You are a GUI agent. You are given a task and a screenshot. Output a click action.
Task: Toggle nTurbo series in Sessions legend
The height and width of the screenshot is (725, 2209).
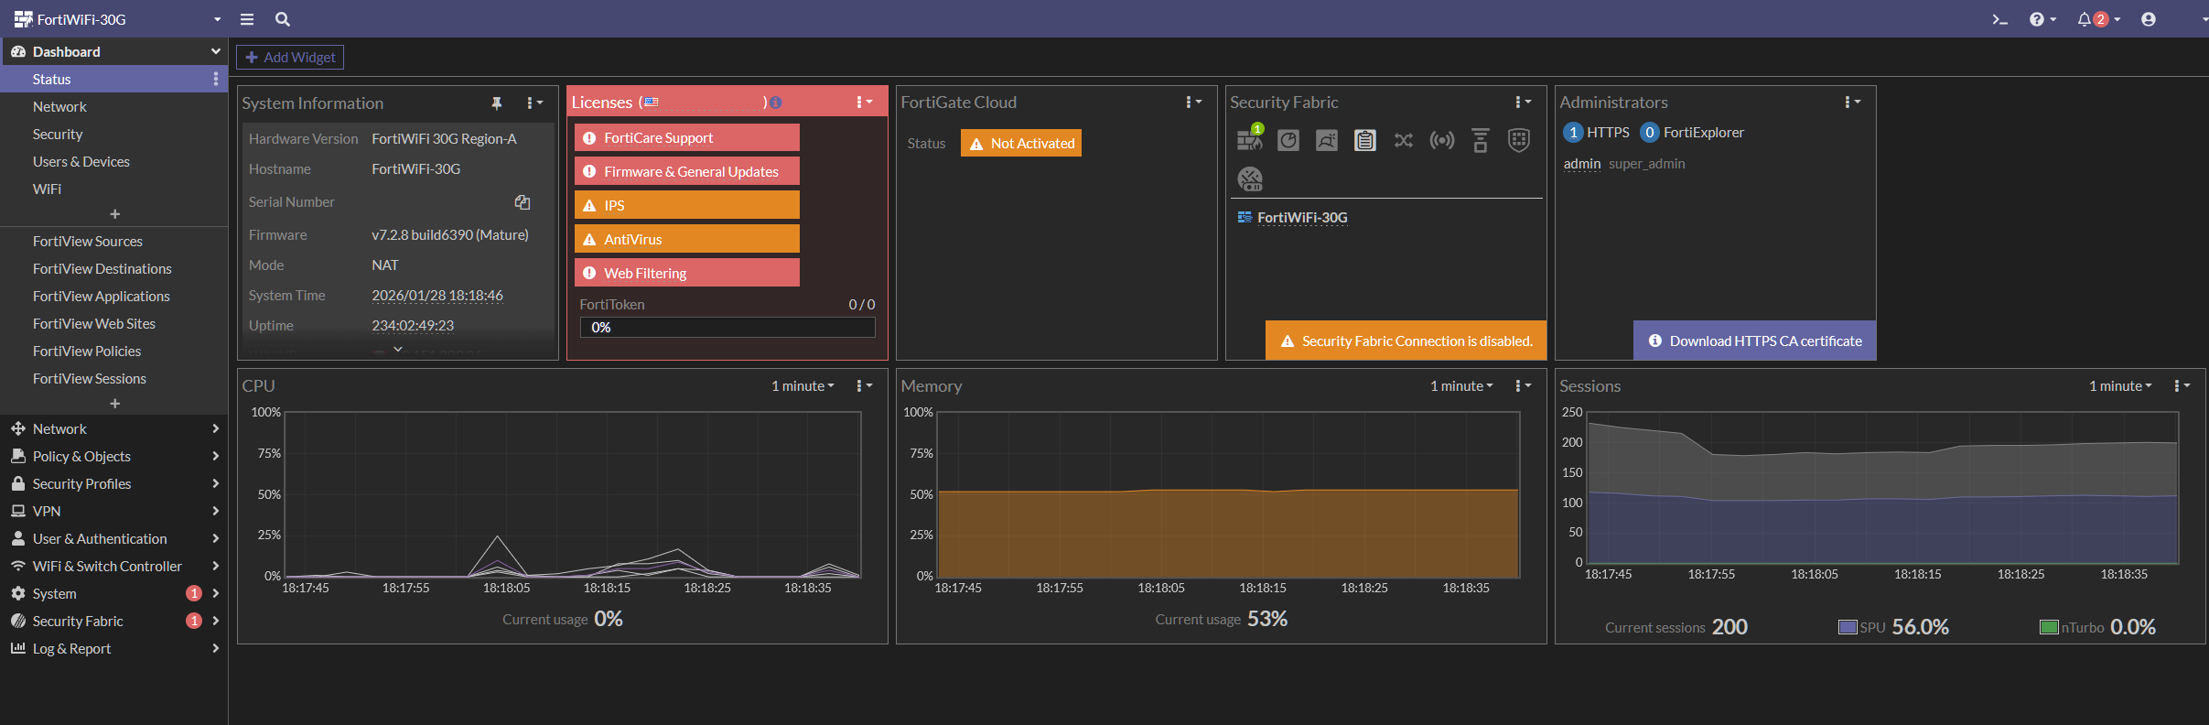coord(2049,627)
